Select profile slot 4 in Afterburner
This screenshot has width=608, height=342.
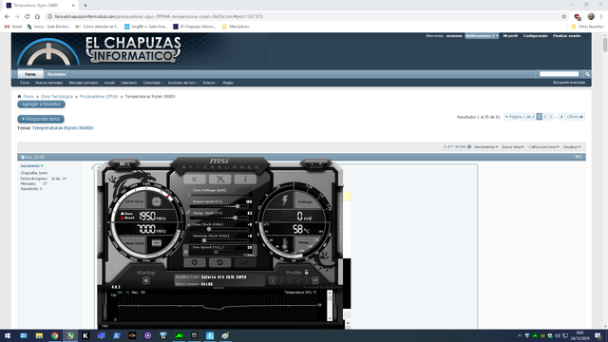[298, 280]
